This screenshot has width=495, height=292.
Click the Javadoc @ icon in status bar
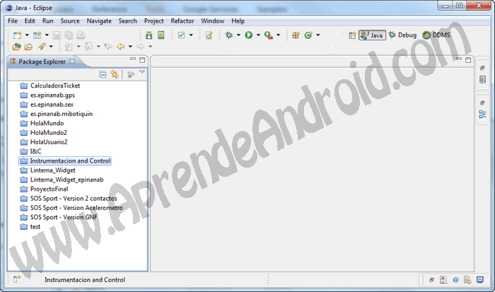pos(455,280)
